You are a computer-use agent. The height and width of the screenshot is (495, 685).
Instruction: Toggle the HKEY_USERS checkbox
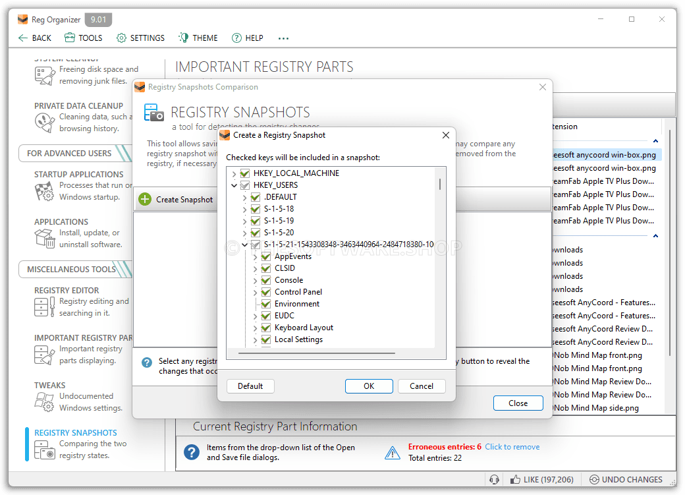point(244,185)
